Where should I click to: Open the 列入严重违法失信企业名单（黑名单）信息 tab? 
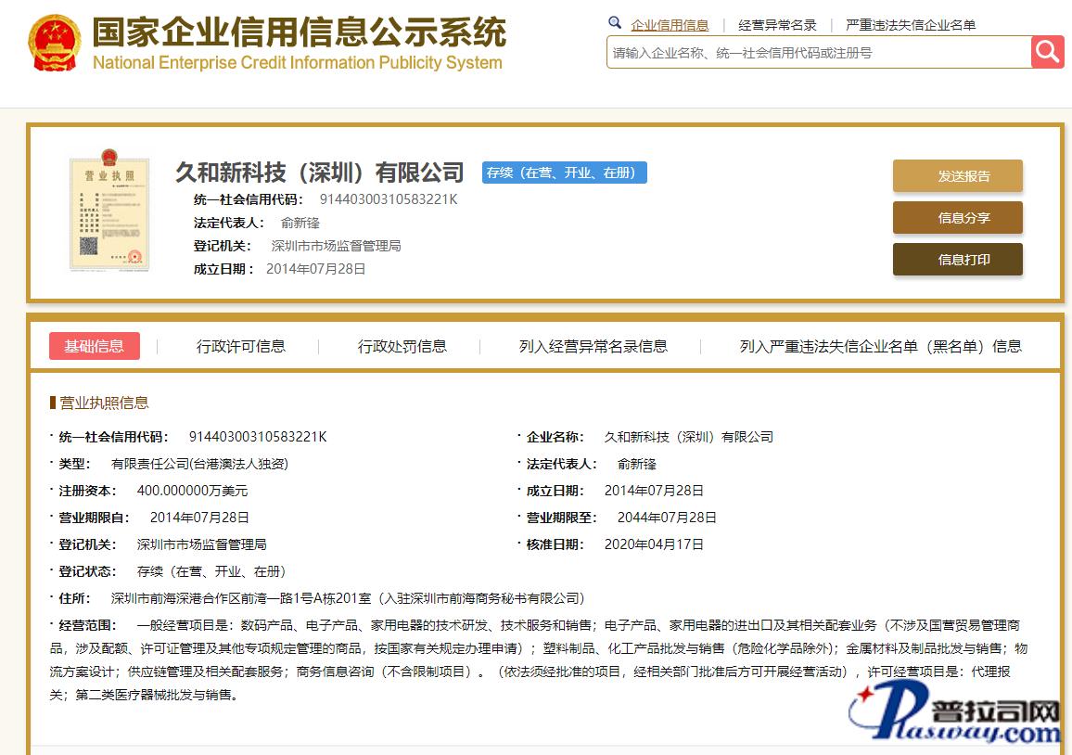pyautogui.click(x=880, y=346)
